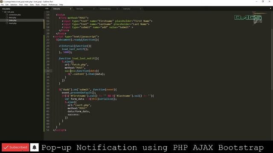This screenshot has height=153, width=273.
Task: Click the load_last_notif(); call on line 25
Action: pyautogui.click(x=75, y=49)
